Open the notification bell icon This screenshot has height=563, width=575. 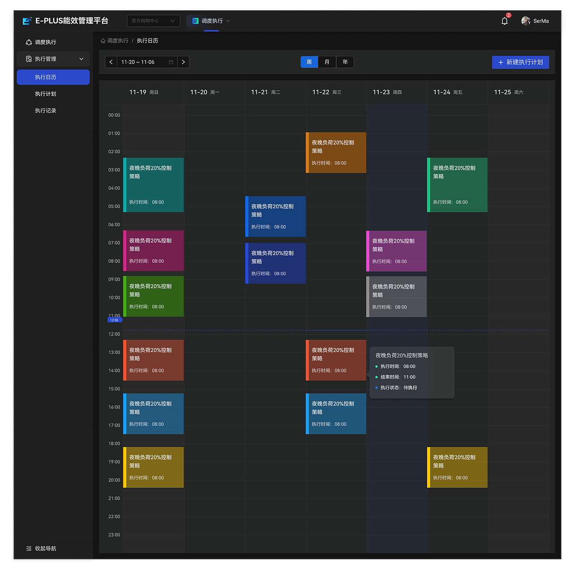coord(504,21)
